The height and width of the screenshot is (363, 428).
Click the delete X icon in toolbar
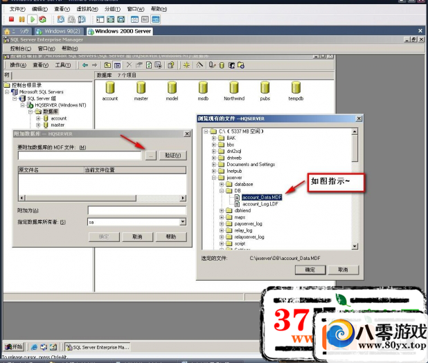[129, 65]
